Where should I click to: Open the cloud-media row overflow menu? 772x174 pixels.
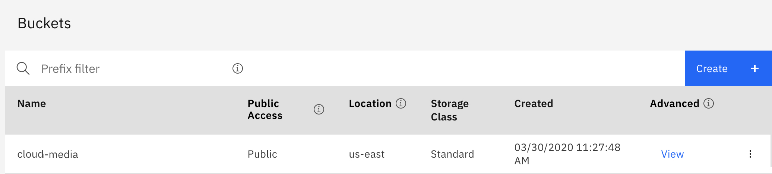click(750, 154)
